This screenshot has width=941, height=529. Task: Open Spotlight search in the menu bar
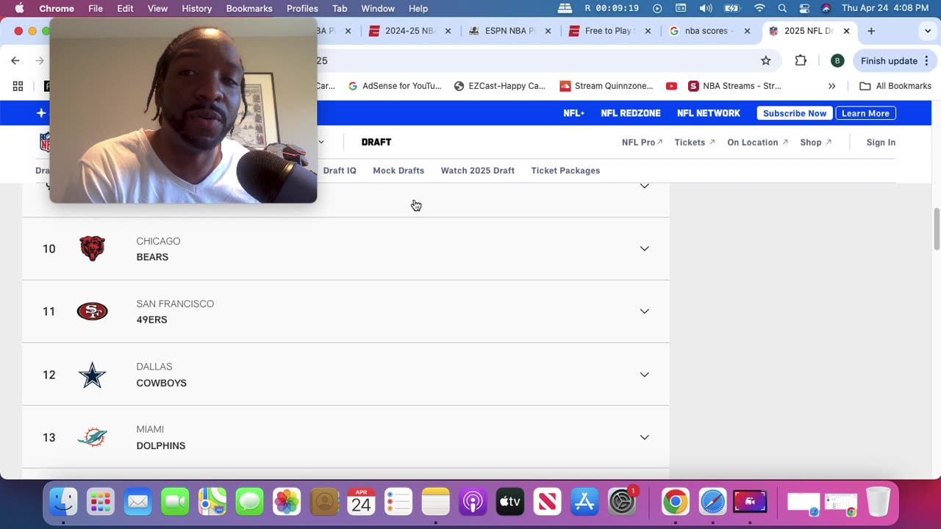(x=782, y=9)
